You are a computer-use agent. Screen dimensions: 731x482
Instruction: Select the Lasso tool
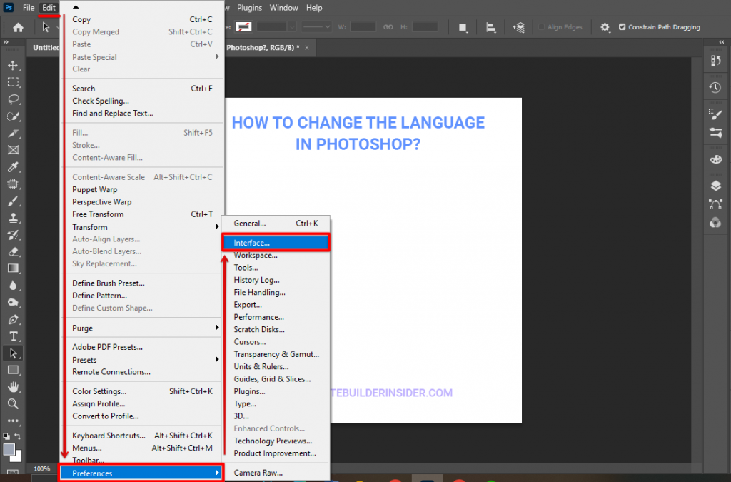(13, 99)
